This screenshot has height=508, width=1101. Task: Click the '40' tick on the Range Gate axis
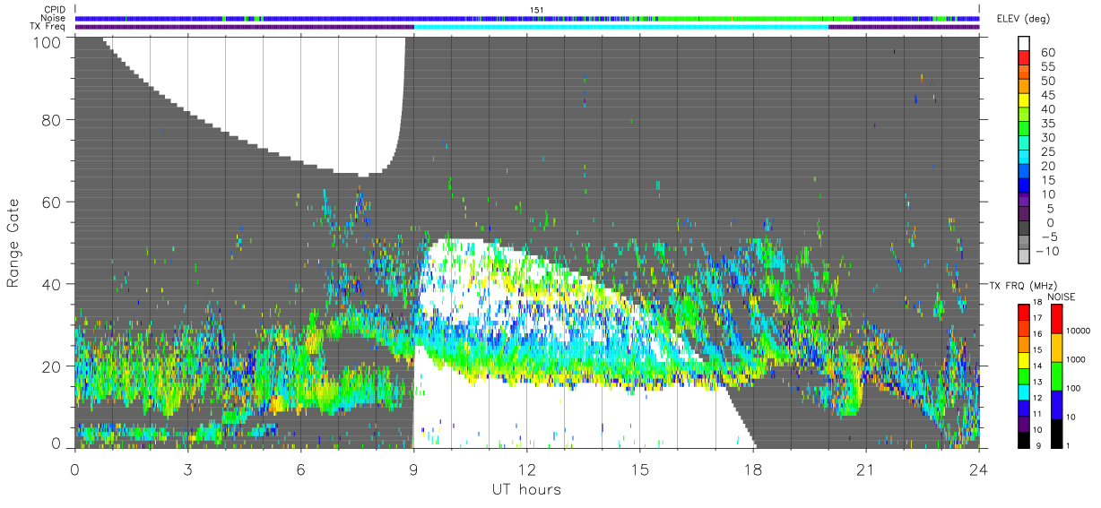click(50, 284)
